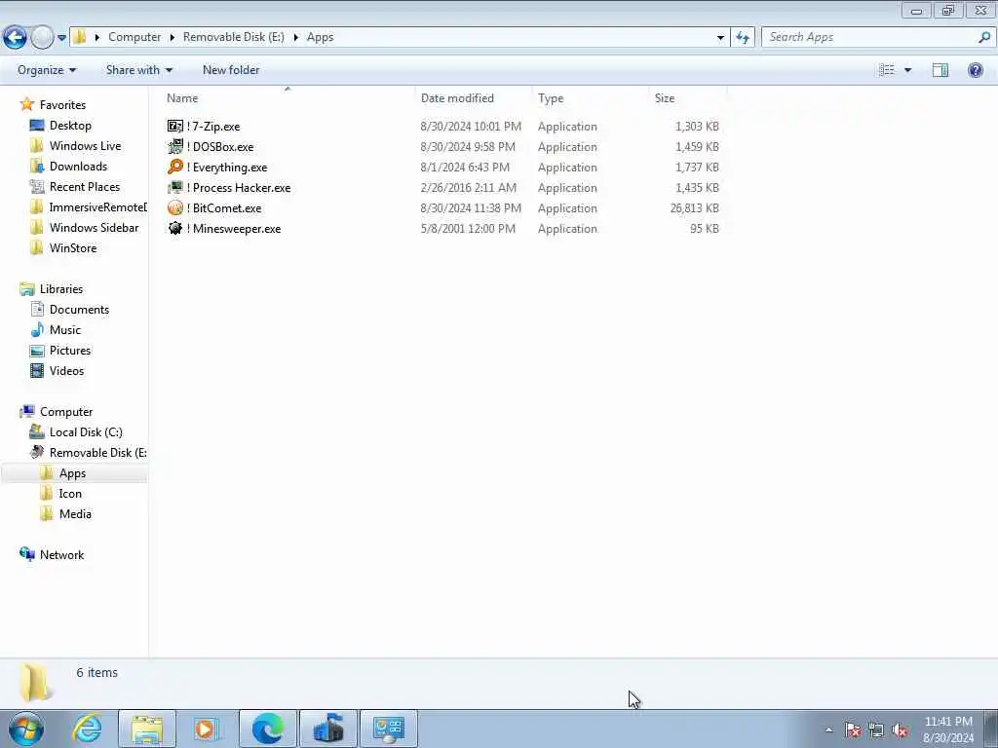Click the Forward navigation arrow
Screen dimensions: 998x748
(42, 38)
